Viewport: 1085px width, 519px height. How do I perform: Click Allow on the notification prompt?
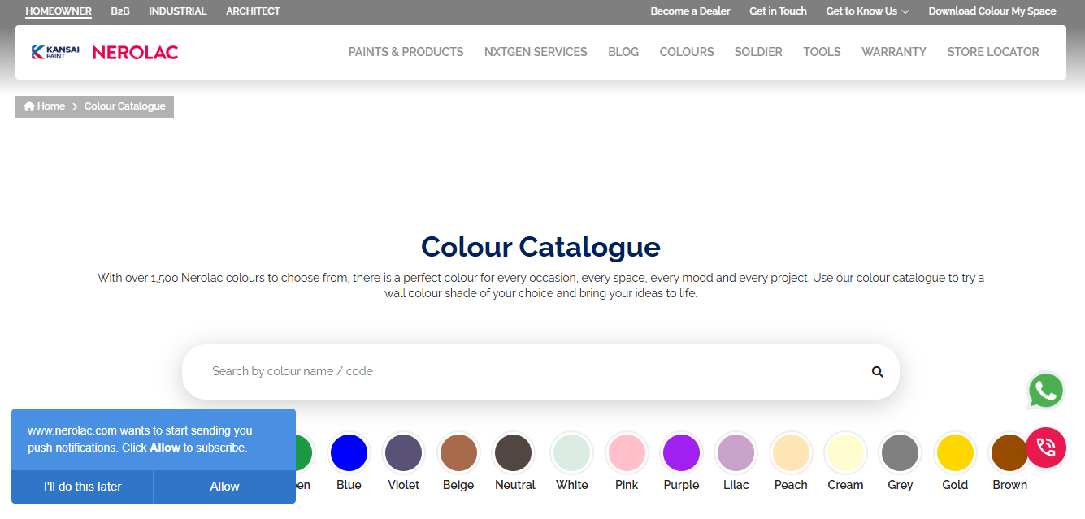click(x=224, y=487)
